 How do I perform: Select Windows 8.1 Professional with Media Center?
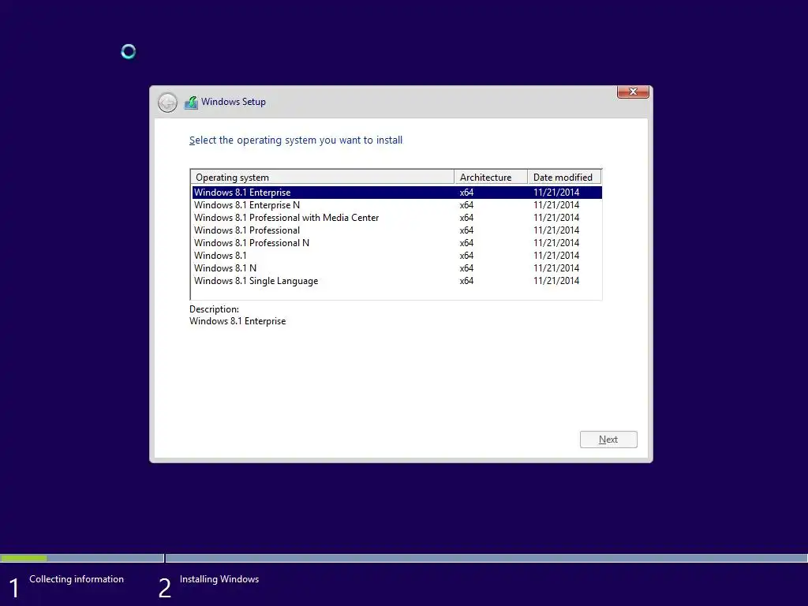pyautogui.click(x=397, y=218)
